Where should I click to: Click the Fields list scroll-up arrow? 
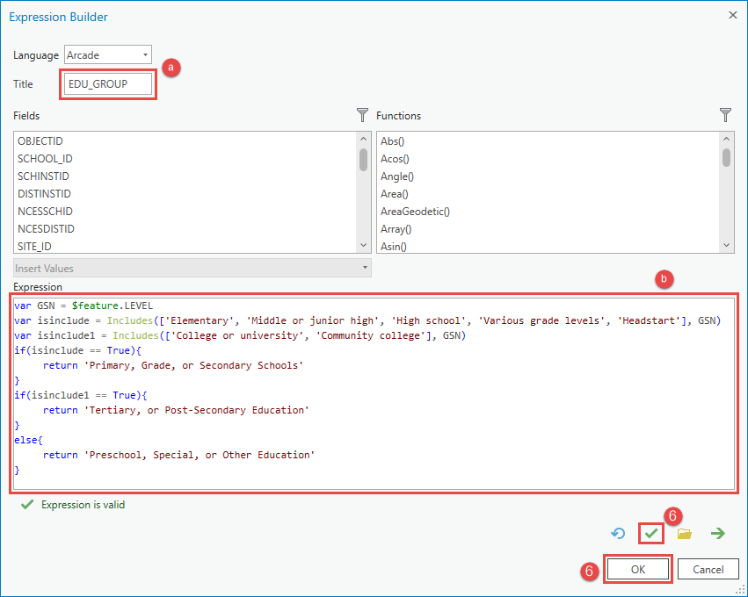coord(364,139)
